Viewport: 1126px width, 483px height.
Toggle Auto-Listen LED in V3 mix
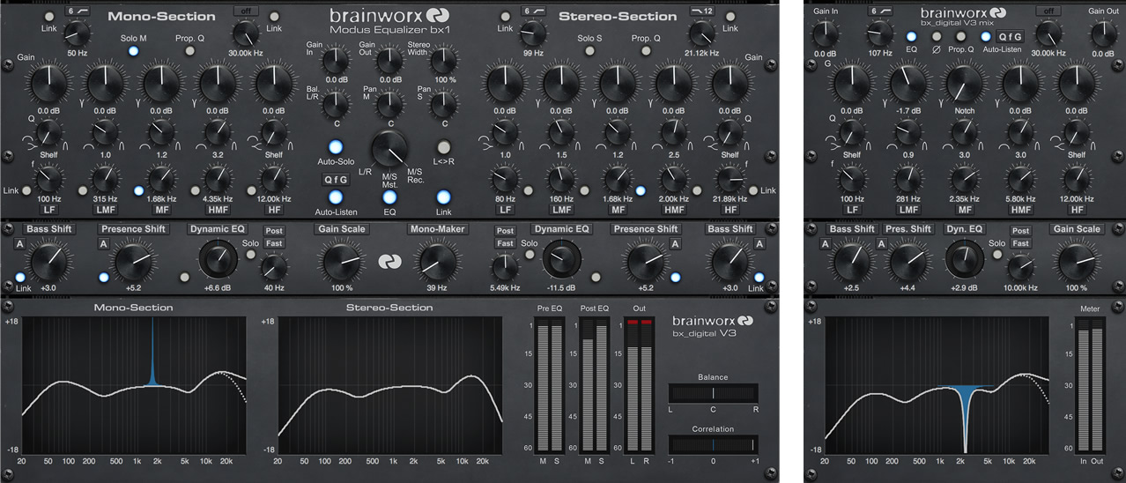tap(986, 37)
